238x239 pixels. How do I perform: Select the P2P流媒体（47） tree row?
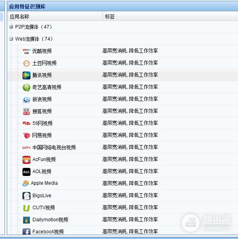[122, 27]
